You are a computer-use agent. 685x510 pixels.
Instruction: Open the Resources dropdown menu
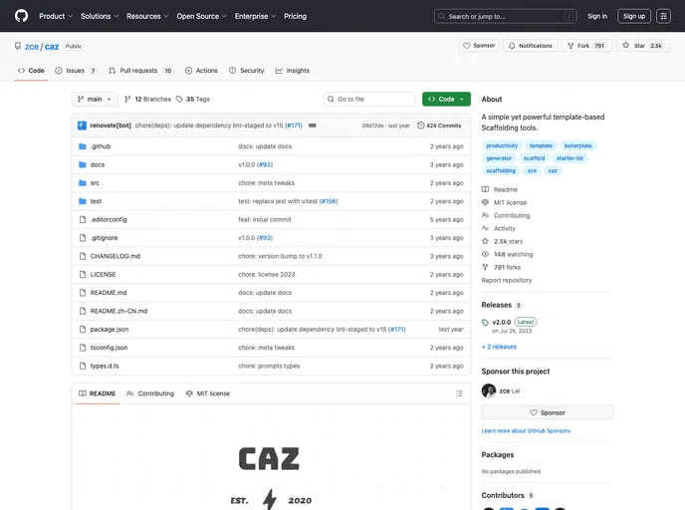[147, 16]
